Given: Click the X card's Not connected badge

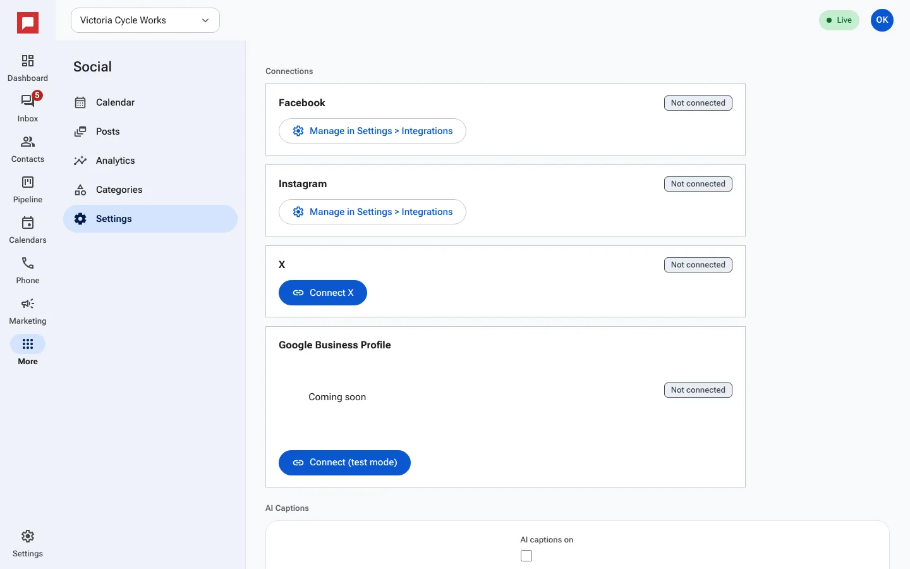Looking at the screenshot, I should [x=698, y=265].
